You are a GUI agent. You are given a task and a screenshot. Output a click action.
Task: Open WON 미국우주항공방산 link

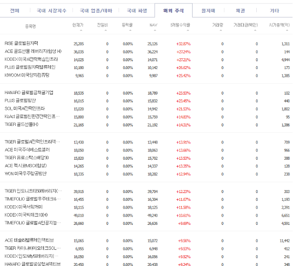[25, 173]
